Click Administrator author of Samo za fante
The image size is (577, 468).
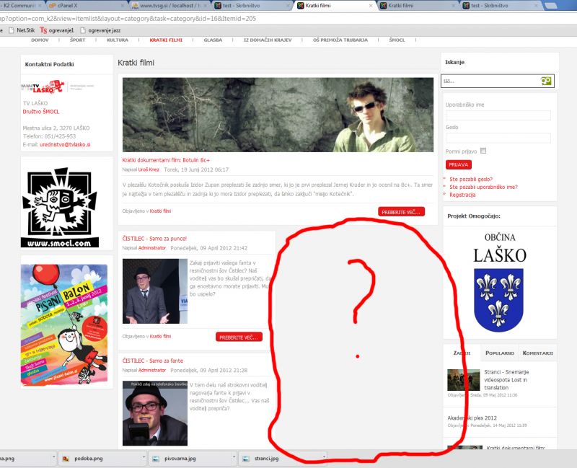[152, 370]
